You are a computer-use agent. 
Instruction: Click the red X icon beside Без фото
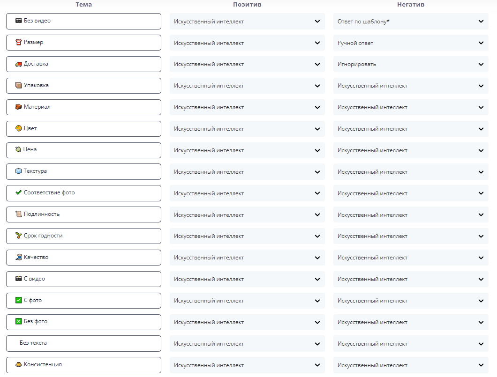(x=18, y=322)
